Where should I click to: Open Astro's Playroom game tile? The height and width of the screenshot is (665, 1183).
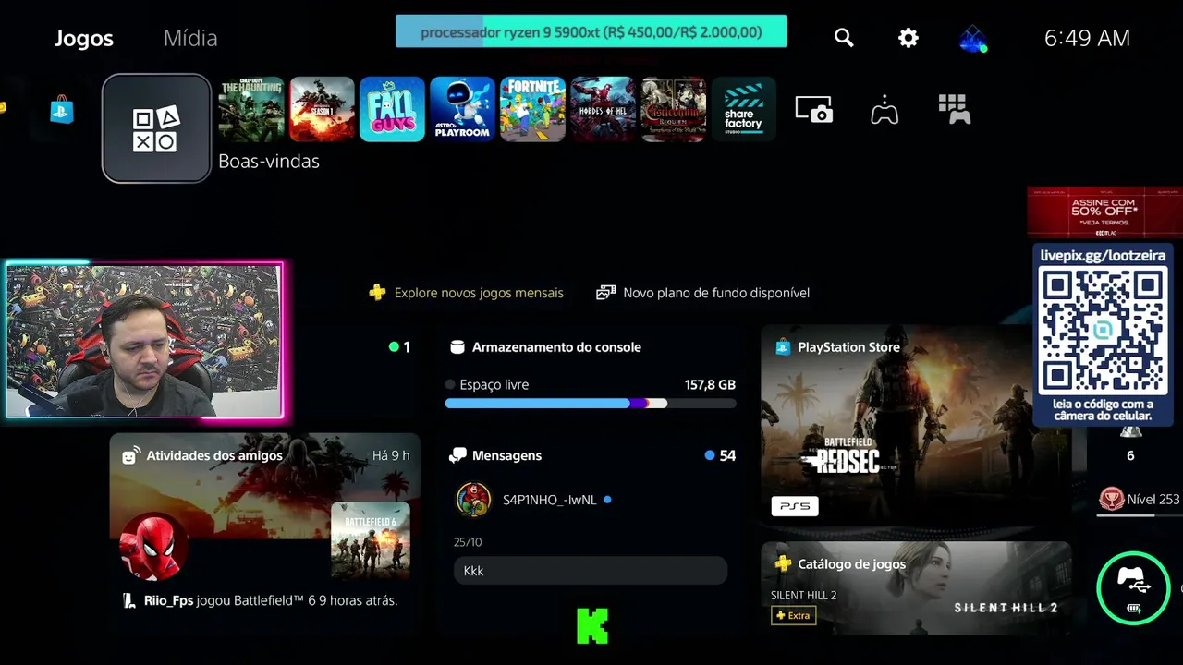[462, 109]
